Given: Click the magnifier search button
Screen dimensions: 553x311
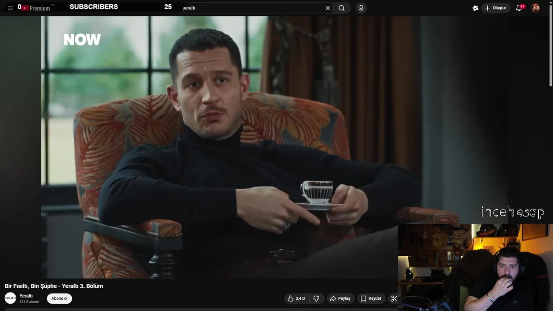Looking at the screenshot, I should pyautogui.click(x=342, y=8).
